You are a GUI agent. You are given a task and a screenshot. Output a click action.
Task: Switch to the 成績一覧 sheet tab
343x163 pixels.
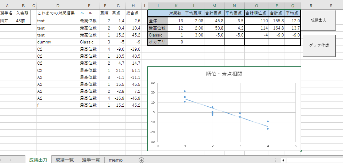[65, 160]
